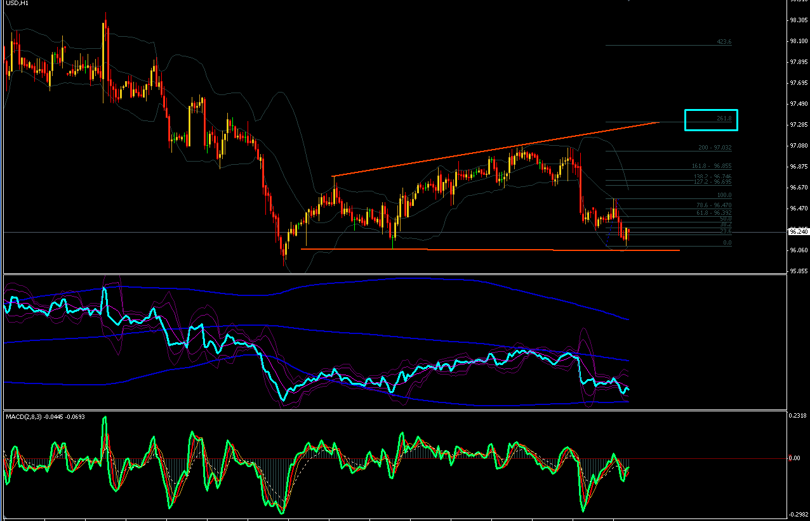This screenshot has height=521, width=810.
Task: Select the rising orange resistance trendline
Action: pyautogui.click(x=495, y=149)
